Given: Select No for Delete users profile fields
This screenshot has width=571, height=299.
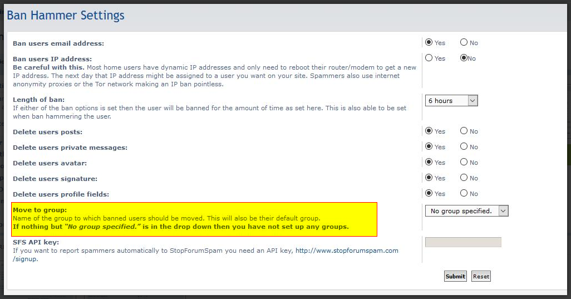Looking at the screenshot, I should (x=464, y=193).
